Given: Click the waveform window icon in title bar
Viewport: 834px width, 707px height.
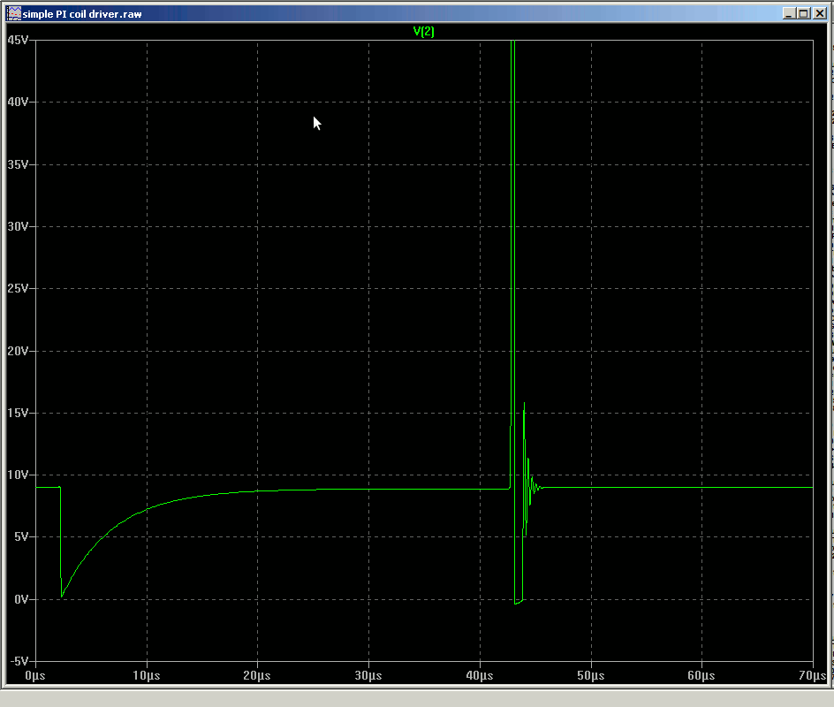Looking at the screenshot, I should [14, 14].
